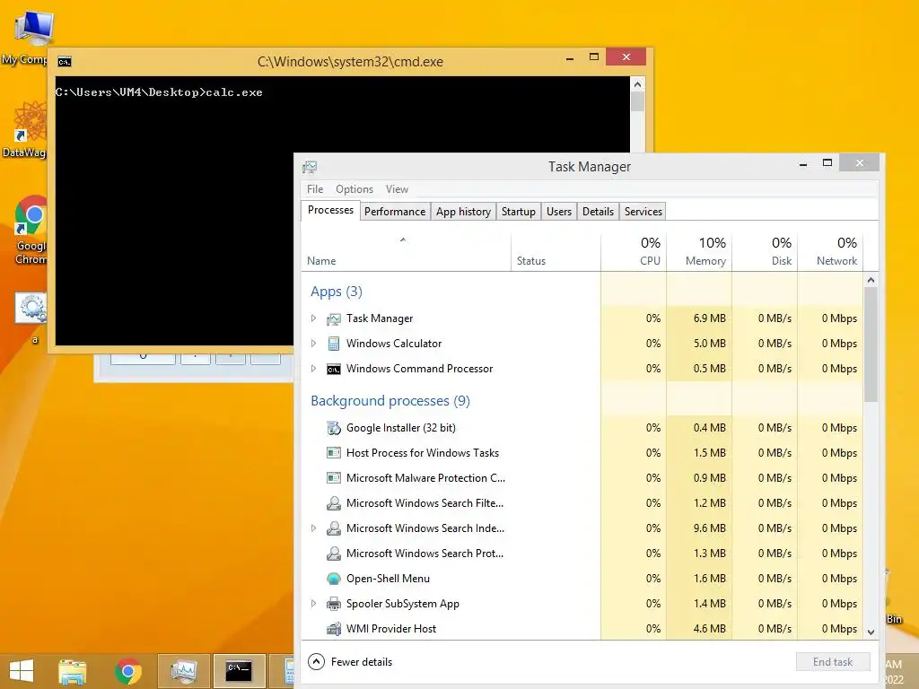Click the 9.6 MB memory value cell
The width and height of the screenshot is (919, 689).
point(699,528)
